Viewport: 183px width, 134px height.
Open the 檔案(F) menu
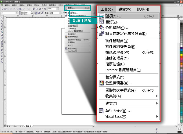pyautogui.click(x=7, y=5)
